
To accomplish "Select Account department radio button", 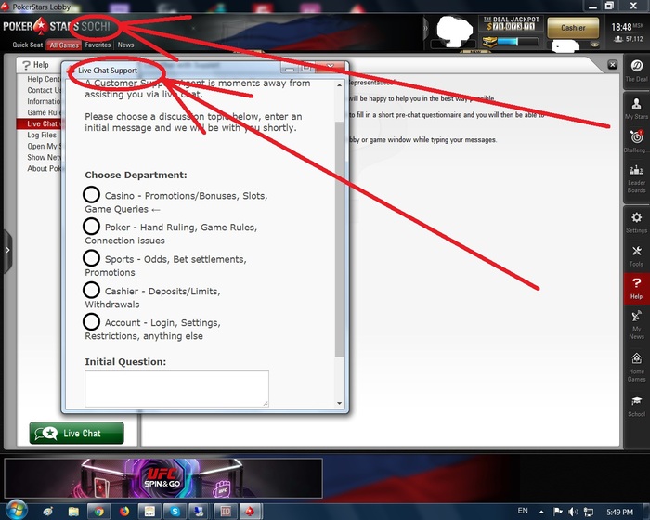I will point(91,321).
